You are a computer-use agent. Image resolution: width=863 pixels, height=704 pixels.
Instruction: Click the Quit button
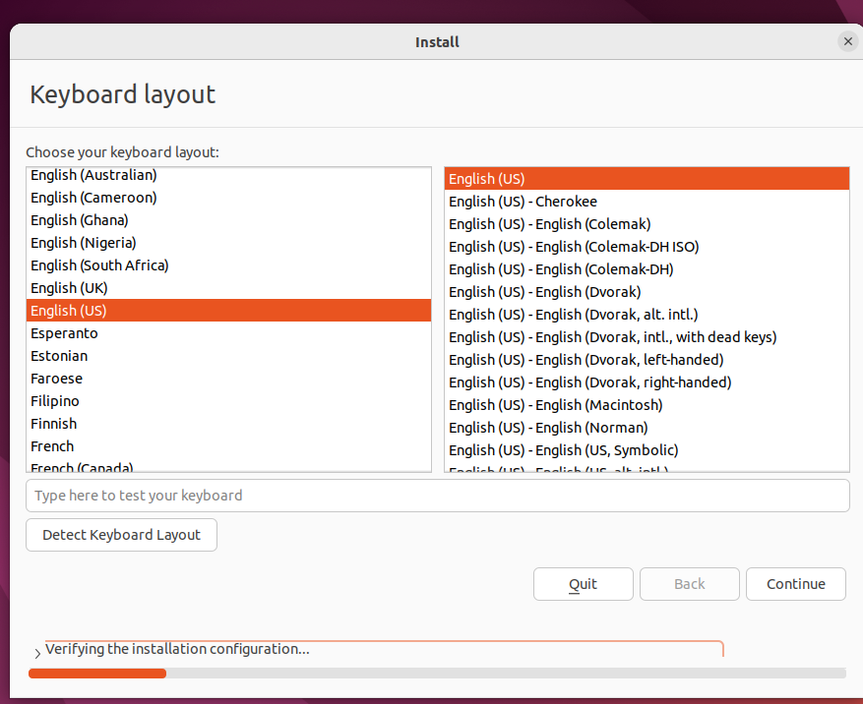(x=583, y=584)
